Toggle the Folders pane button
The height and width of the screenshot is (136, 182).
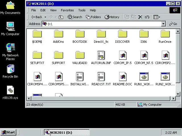click(x=93, y=17)
